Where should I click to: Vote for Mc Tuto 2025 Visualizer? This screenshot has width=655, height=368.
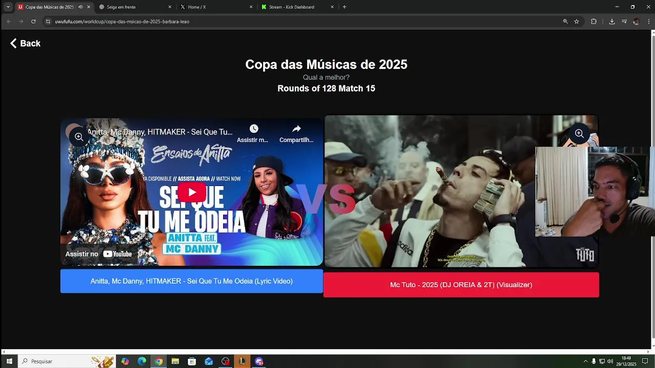(x=461, y=285)
